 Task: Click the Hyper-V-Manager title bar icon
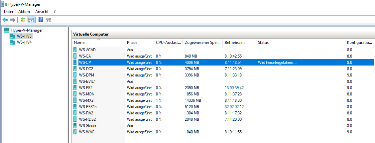pos(4,4)
